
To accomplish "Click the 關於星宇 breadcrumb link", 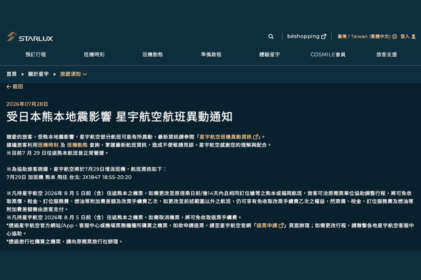I will tap(39, 74).
